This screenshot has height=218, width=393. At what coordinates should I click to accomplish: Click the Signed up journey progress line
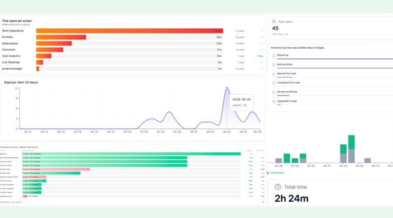[335, 59]
